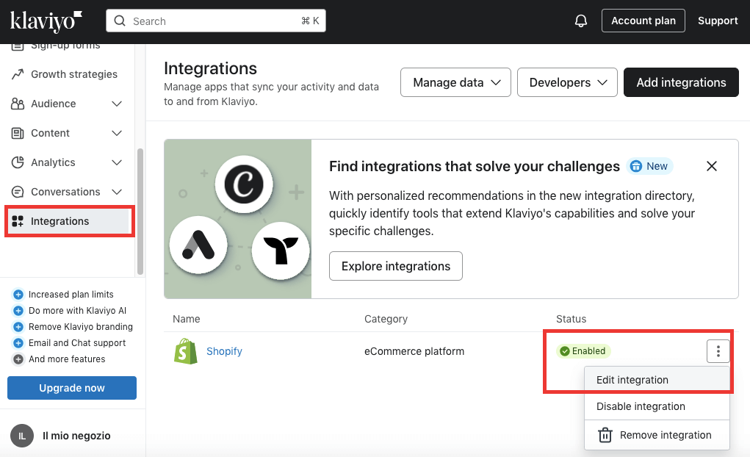Open the notifications bell
Image resolution: width=750 pixels, height=457 pixels.
(x=580, y=21)
